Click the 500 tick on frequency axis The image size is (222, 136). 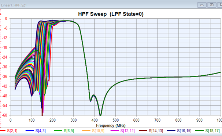coord(115,120)
